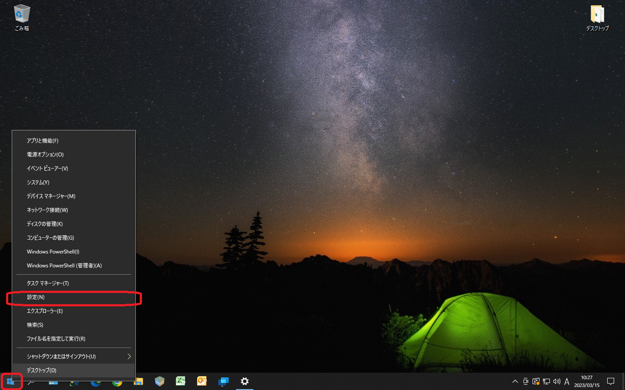This screenshot has height=390, width=625.
Task: Open コンピューターの管理(G)
Action: tap(74, 238)
